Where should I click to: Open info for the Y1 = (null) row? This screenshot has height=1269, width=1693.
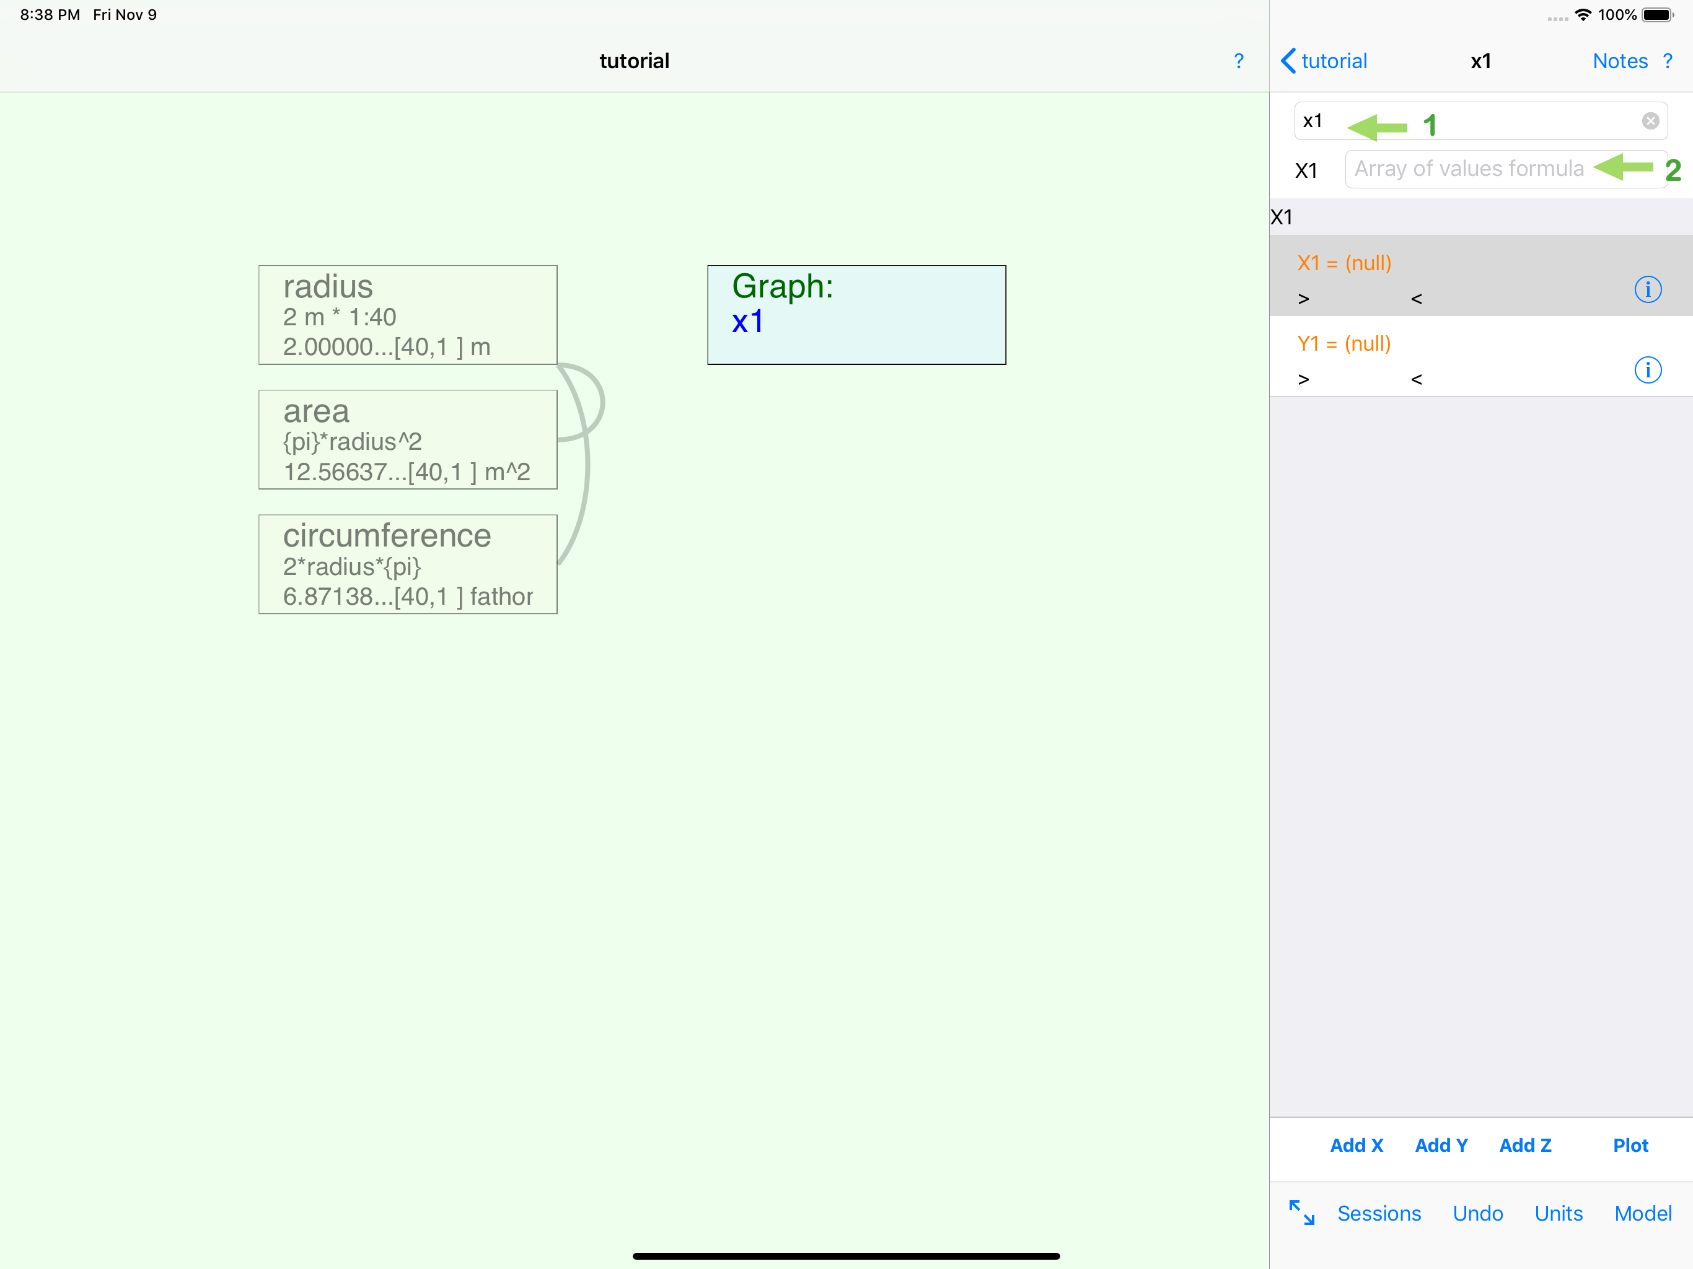pos(1648,371)
